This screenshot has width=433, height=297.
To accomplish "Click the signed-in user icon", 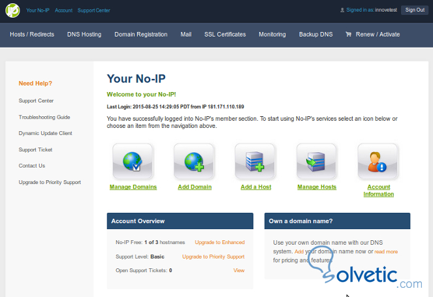I will [x=342, y=10].
